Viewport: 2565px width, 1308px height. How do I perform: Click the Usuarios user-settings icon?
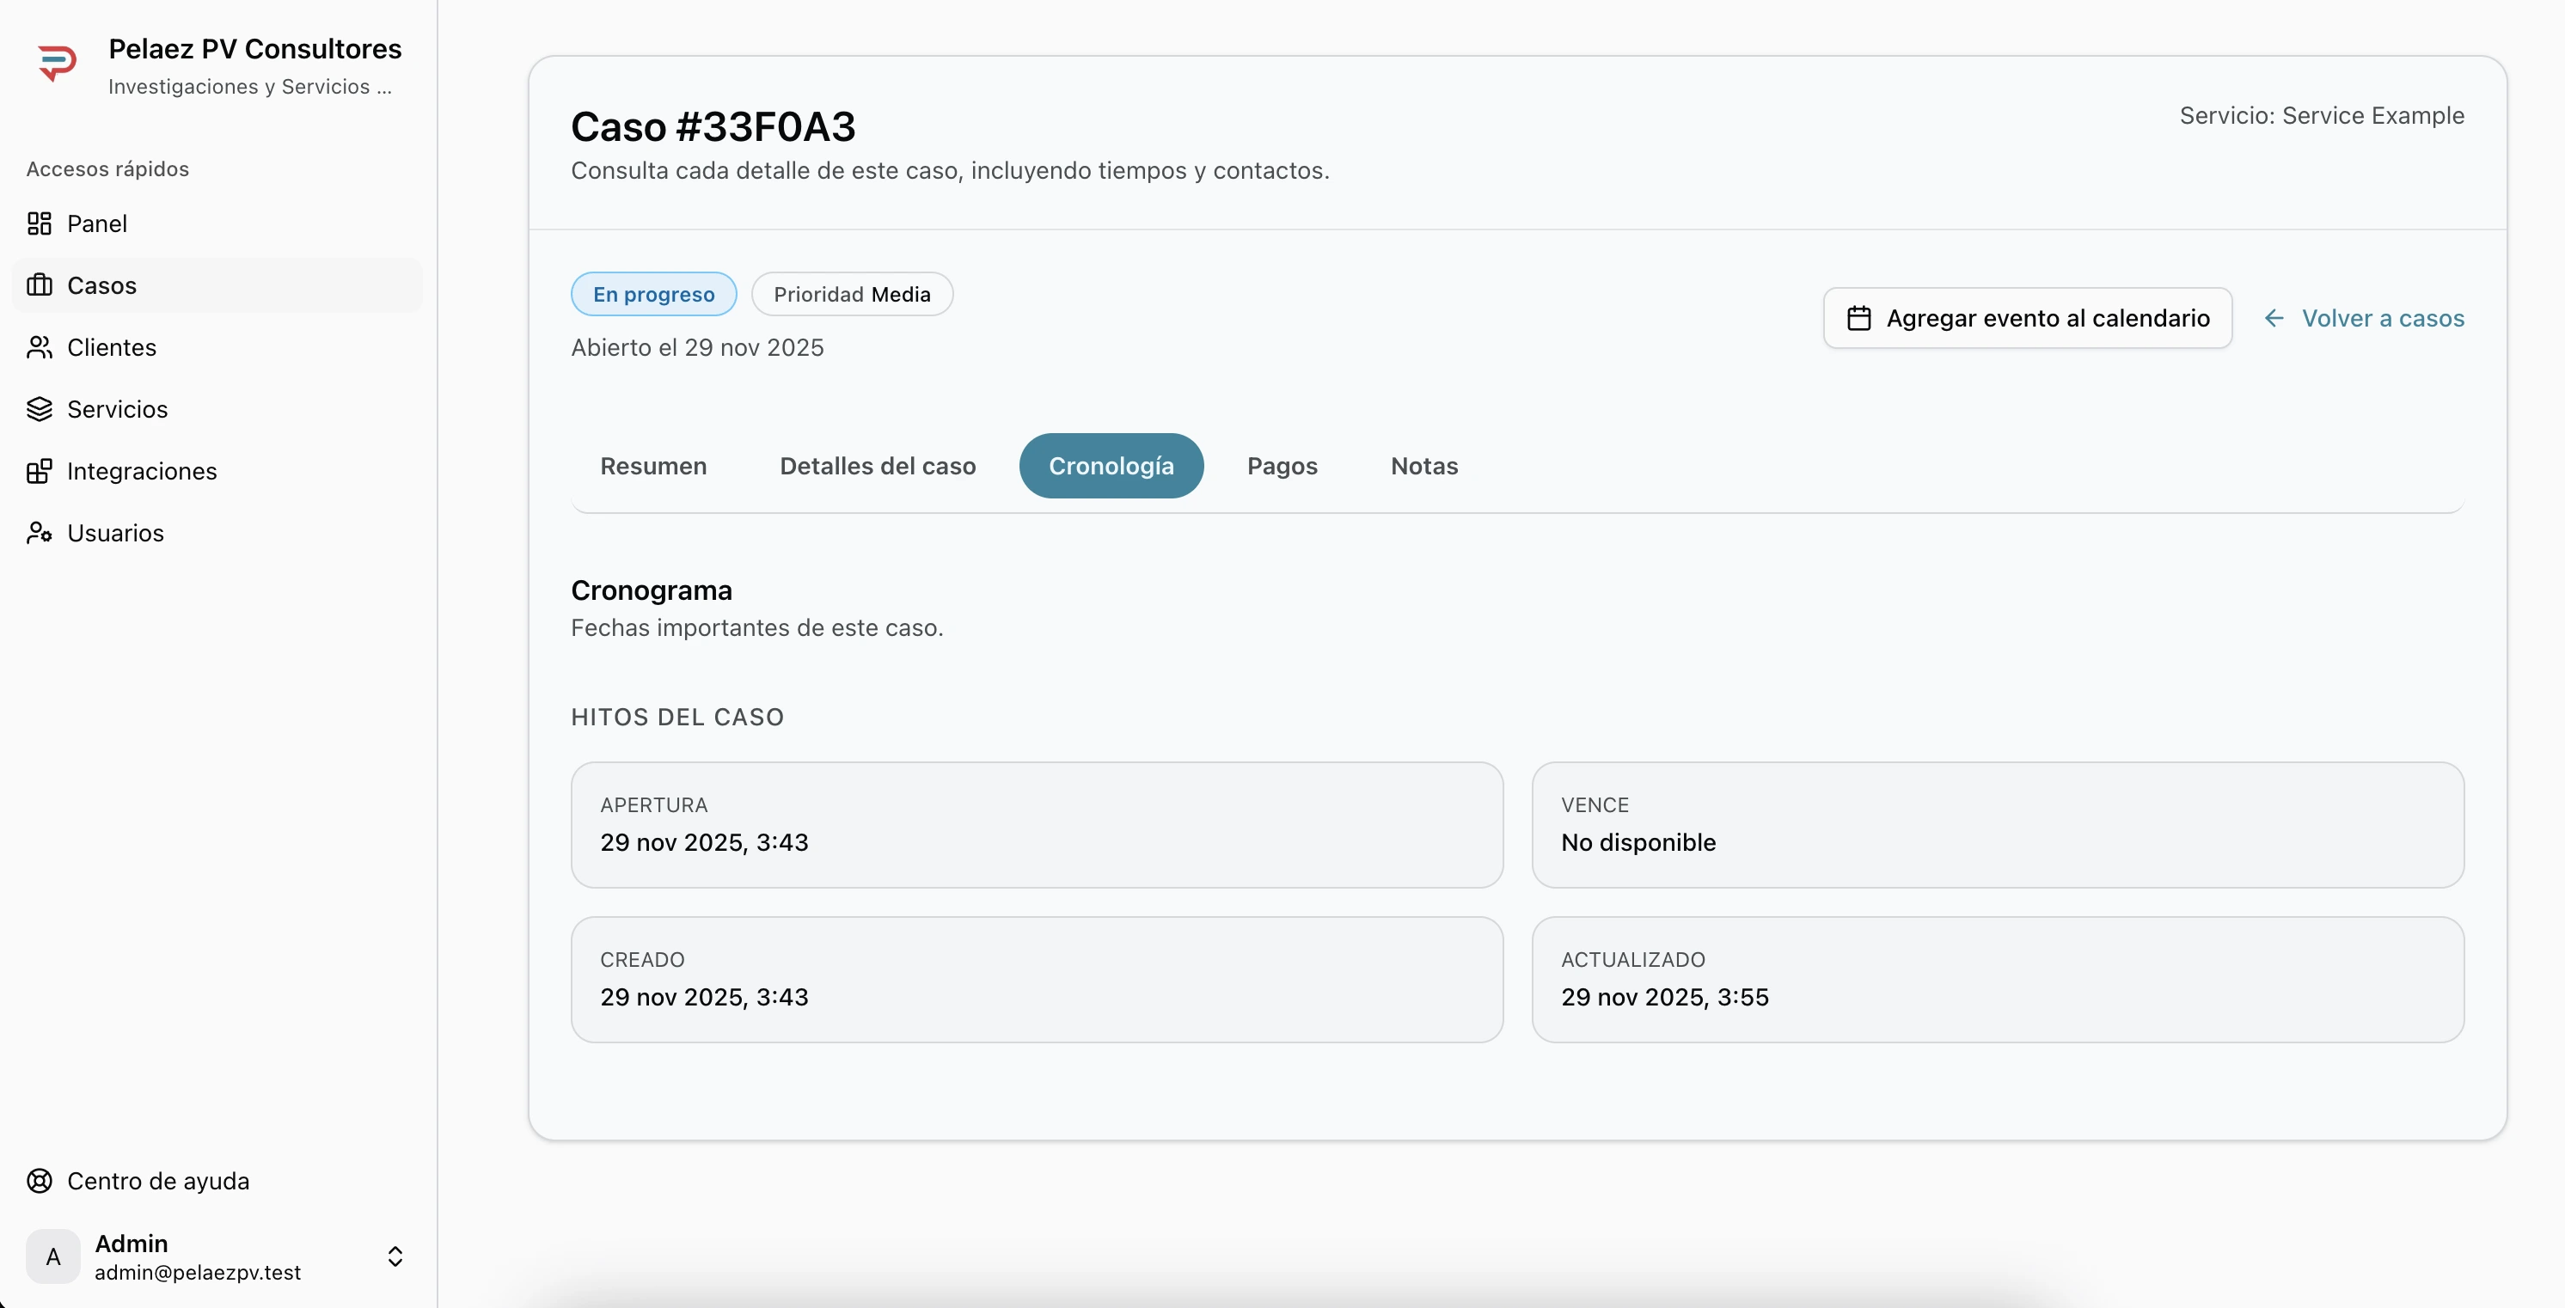[39, 533]
